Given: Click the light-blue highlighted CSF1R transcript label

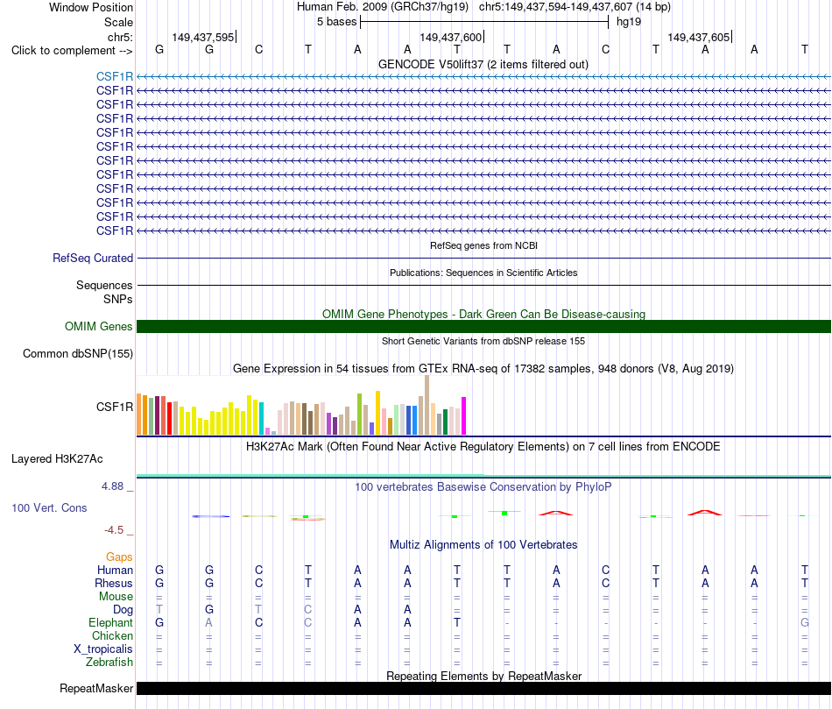Looking at the screenshot, I should pos(115,76).
